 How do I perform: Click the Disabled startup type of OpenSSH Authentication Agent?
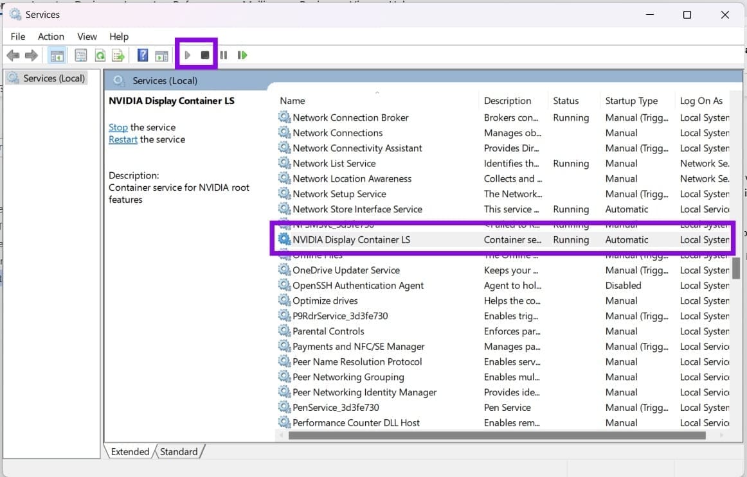(623, 285)
